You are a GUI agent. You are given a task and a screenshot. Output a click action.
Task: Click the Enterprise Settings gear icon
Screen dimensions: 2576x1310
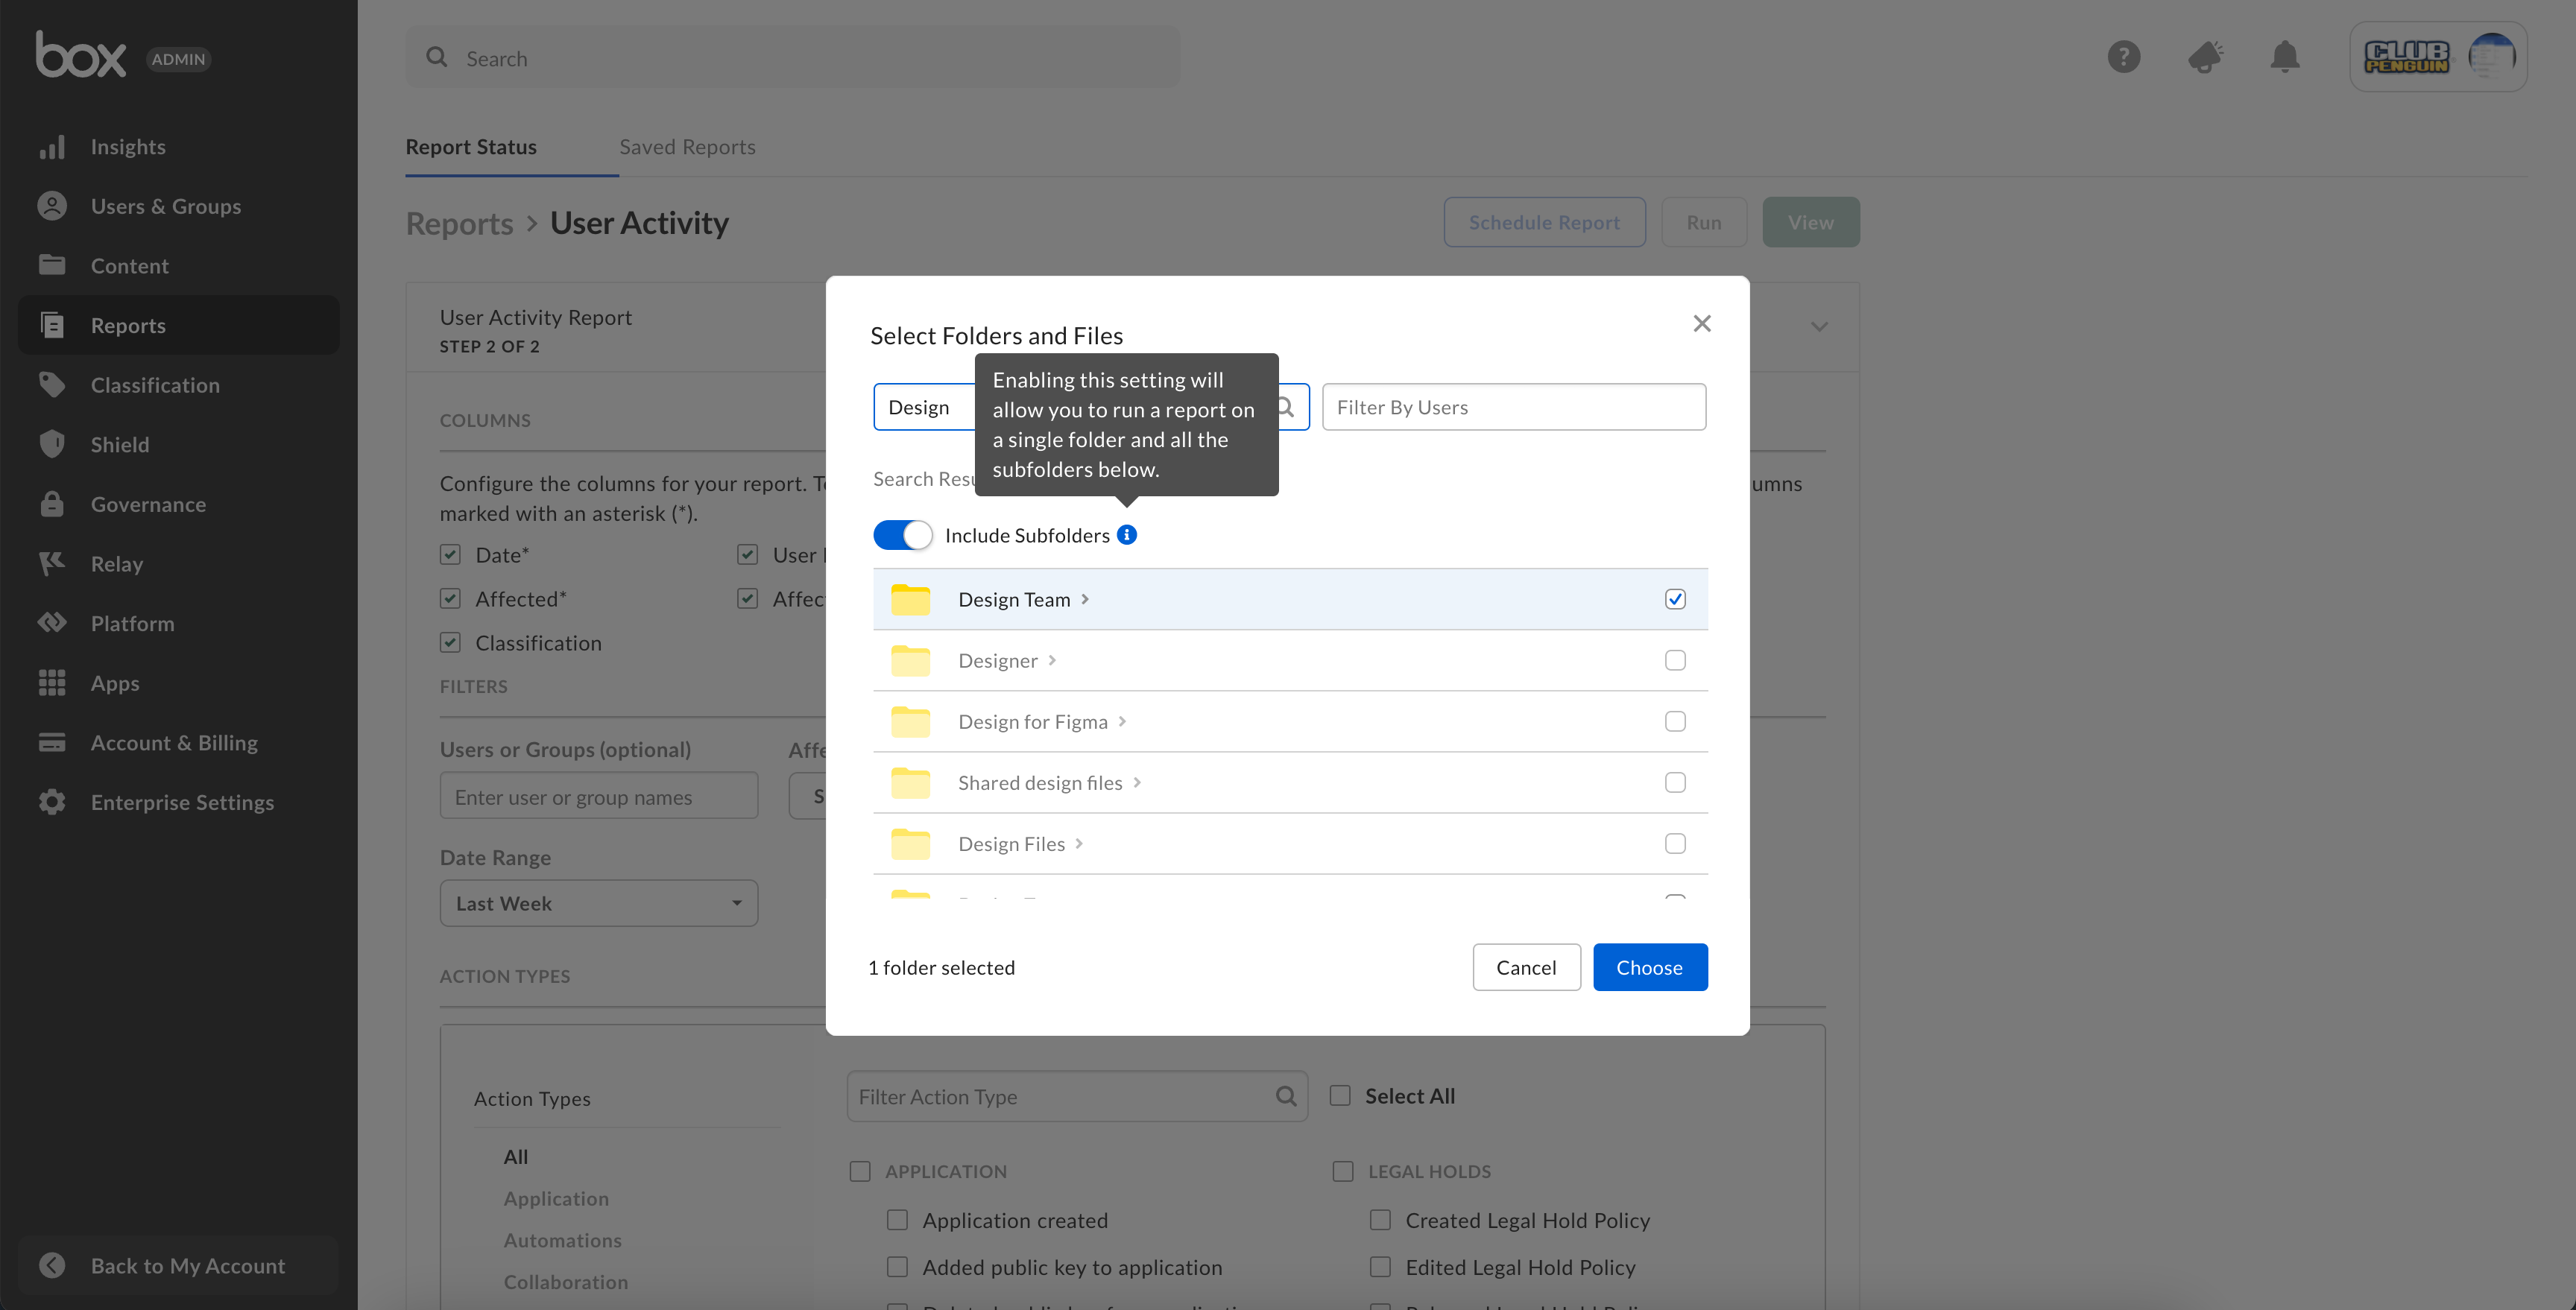pyautogui.click(x=52, y=802)
